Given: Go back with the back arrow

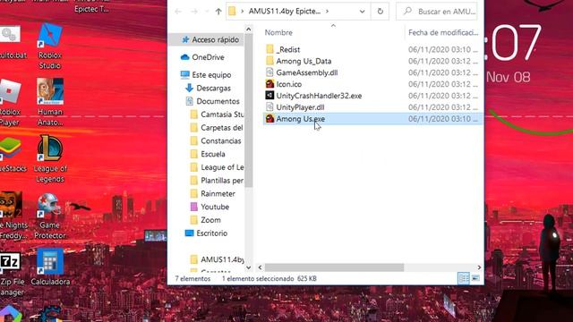Looking at the screenshot, I should [x=178, y=12].
